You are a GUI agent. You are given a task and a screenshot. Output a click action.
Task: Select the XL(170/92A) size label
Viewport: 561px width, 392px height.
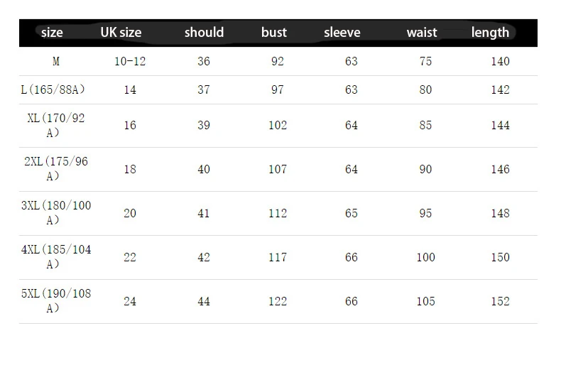pos(56,125)
